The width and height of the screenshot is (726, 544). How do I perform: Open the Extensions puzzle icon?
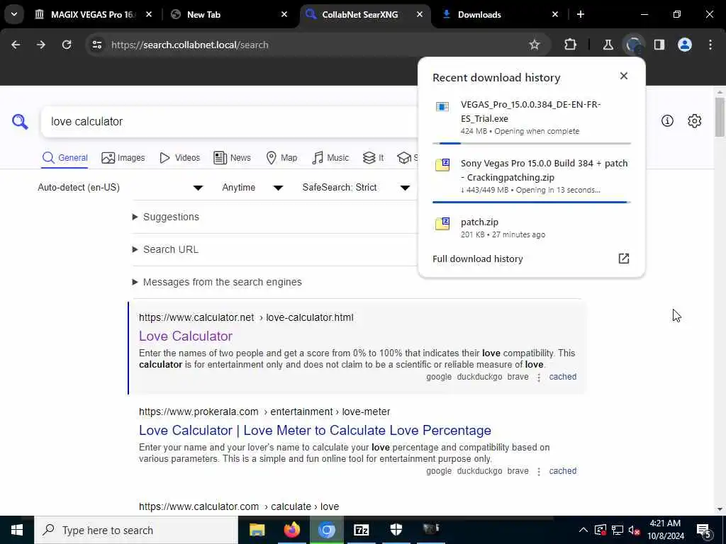click(571, 45)
